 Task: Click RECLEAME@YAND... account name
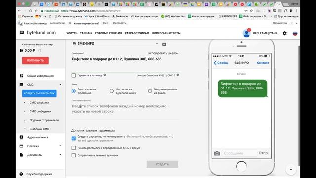tap(266, 33)
